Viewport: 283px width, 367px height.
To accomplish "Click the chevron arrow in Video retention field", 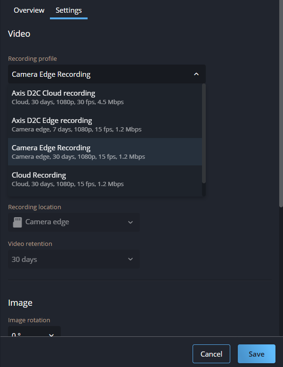I will (130, 260).
